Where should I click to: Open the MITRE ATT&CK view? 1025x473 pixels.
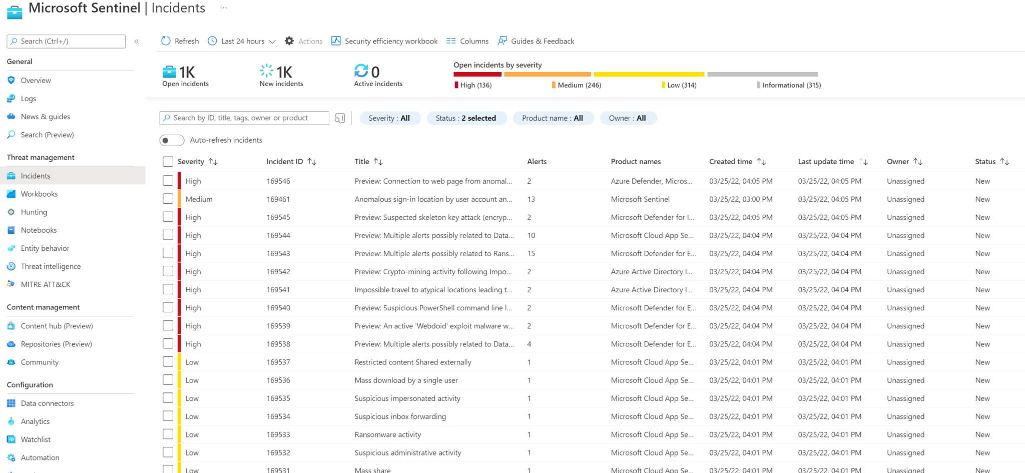coord(45,284)
